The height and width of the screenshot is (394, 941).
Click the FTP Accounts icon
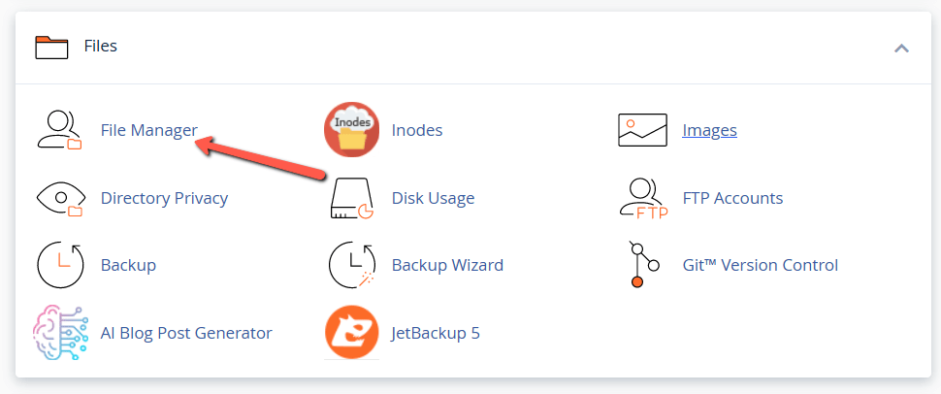[x=642, y=198]
